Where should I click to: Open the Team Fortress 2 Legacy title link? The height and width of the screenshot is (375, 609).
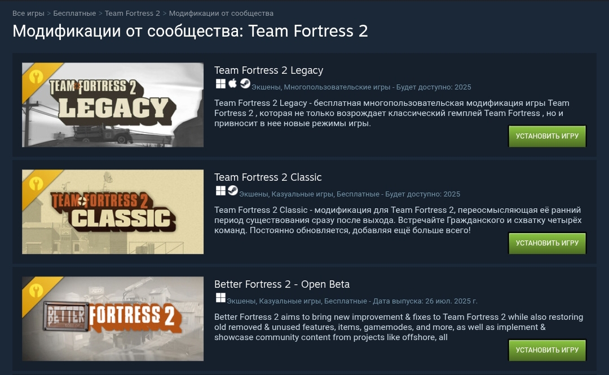(268, 70)
